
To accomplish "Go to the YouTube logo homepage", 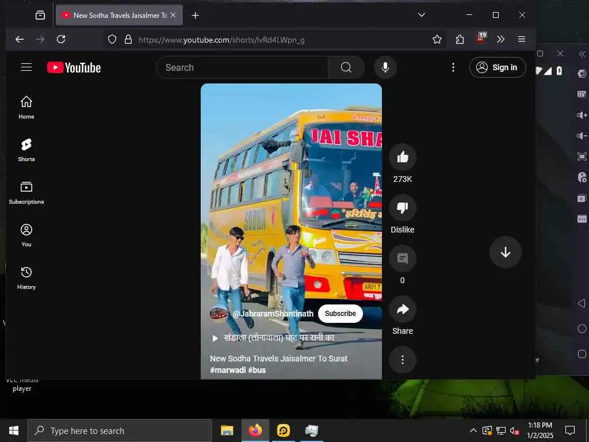I will coord(74,68).
